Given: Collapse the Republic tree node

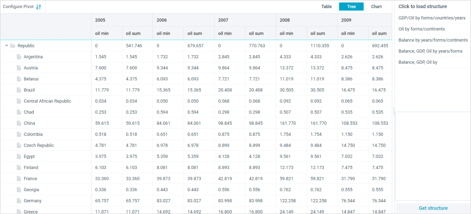Looking at the screenshot, I should [6, 46].
